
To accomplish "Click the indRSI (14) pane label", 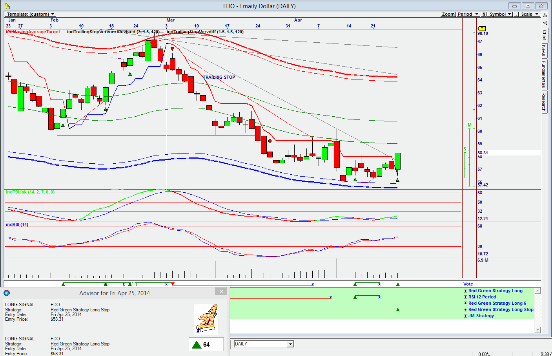I will pyautogui.click(x=17, y=224).
